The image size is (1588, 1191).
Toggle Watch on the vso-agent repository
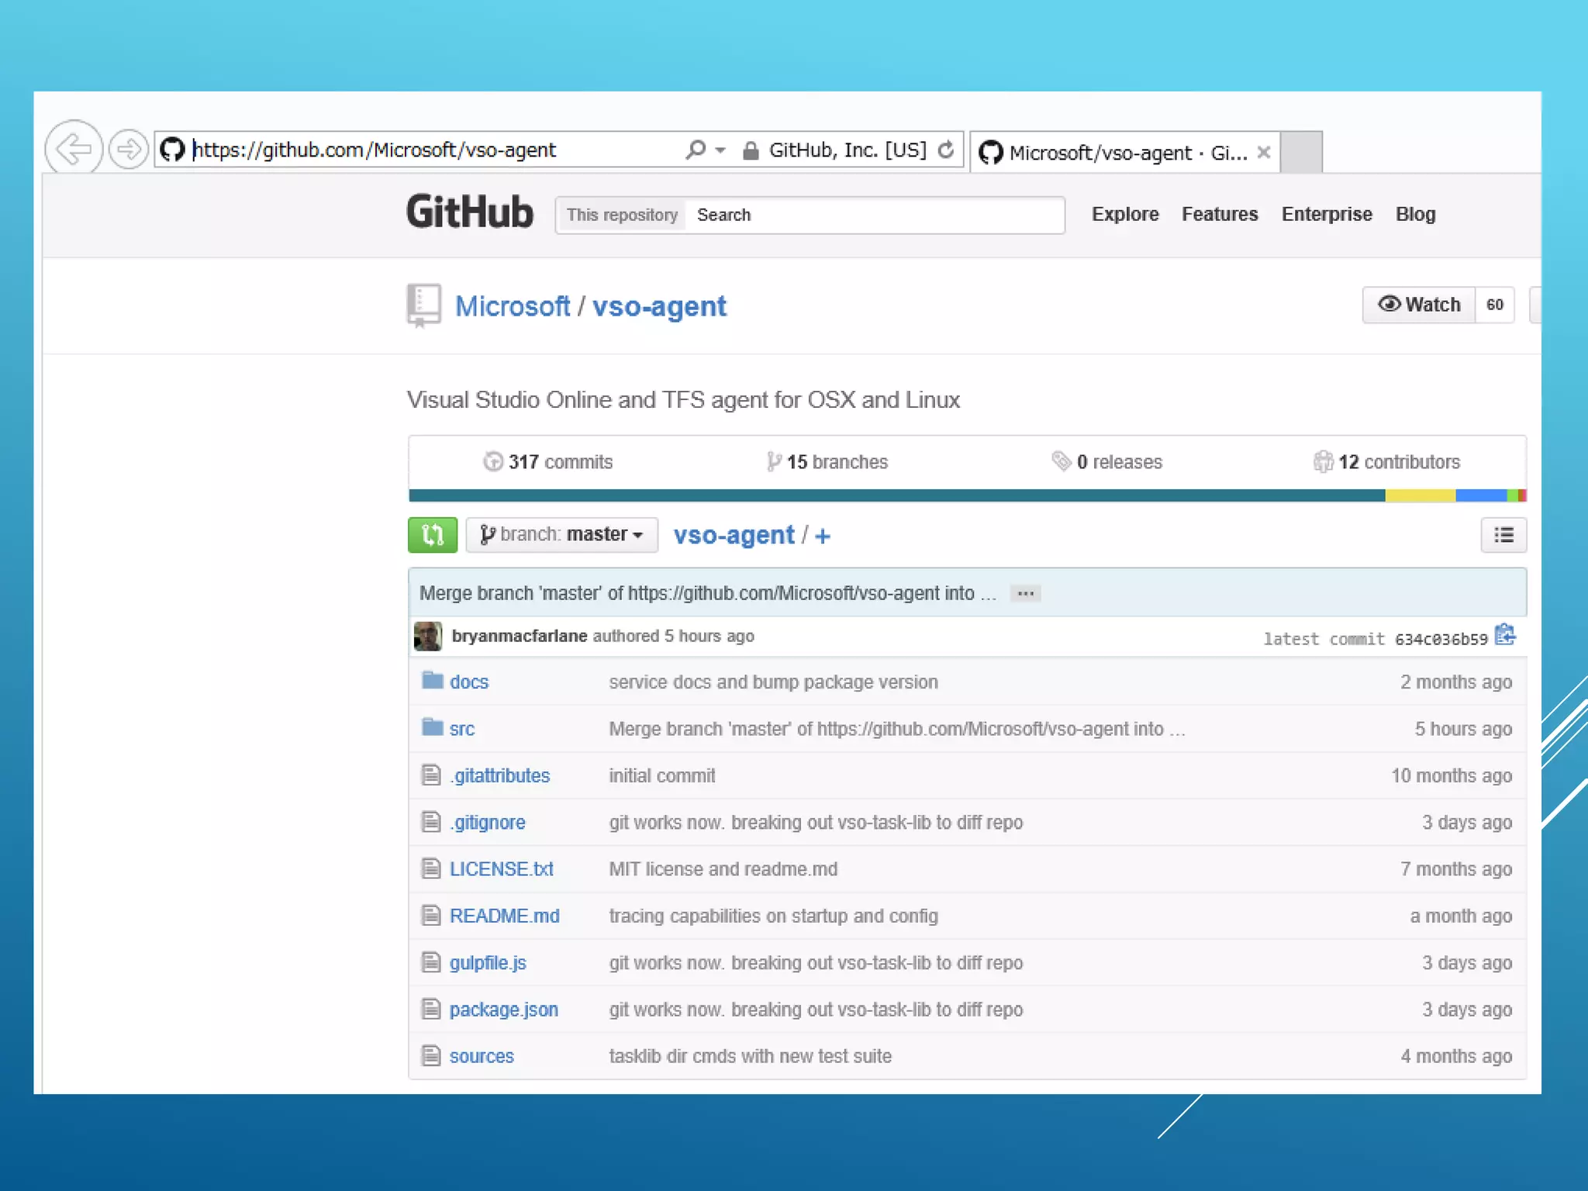(1419, 305)
